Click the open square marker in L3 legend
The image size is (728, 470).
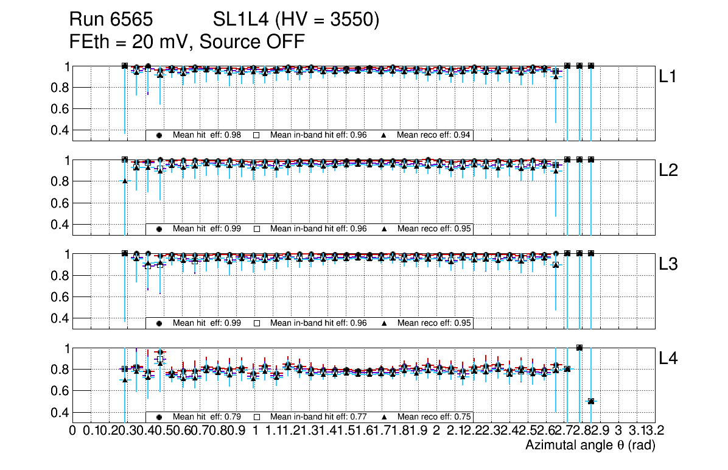click(257, 323)
